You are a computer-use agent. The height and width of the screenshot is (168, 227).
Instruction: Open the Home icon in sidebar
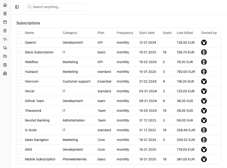click(5, 5)
